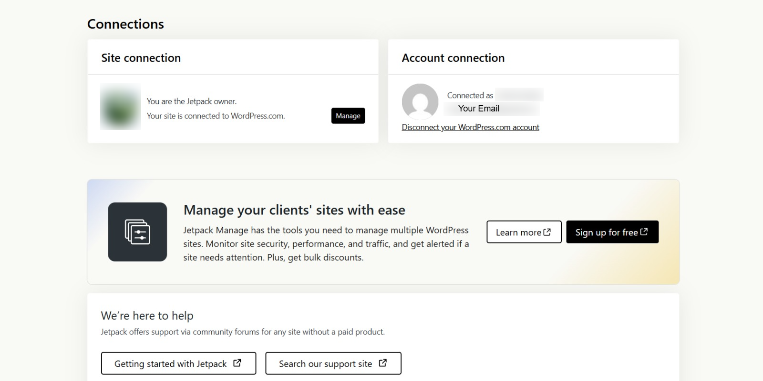Click the Jetpack Manage sliders icon
Viewport: 763px width, 381px height.
pyautogui.click(x=137, y=232)
